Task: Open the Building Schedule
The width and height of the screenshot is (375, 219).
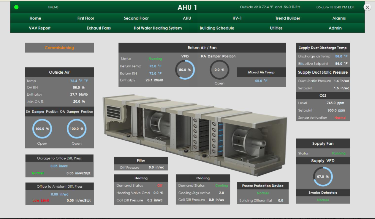Action: coord(217,28)
